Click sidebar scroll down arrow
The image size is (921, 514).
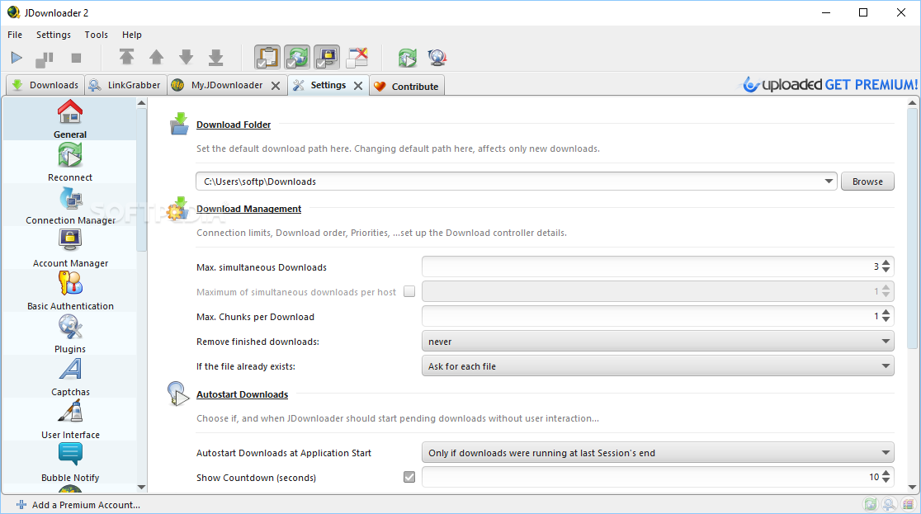click(x=142, y=487)
